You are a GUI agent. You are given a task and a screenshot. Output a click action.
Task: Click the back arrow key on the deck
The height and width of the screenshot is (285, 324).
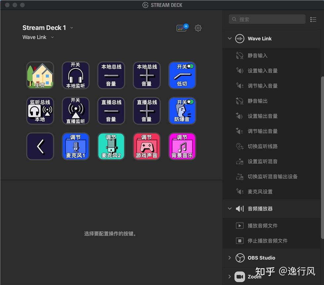[x=40, y=146]
